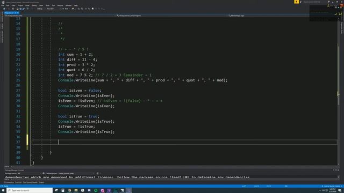Click line 'int quot = 6 / 2;'
The height and width of the screenshot is (193, 344).
[76, 70]
